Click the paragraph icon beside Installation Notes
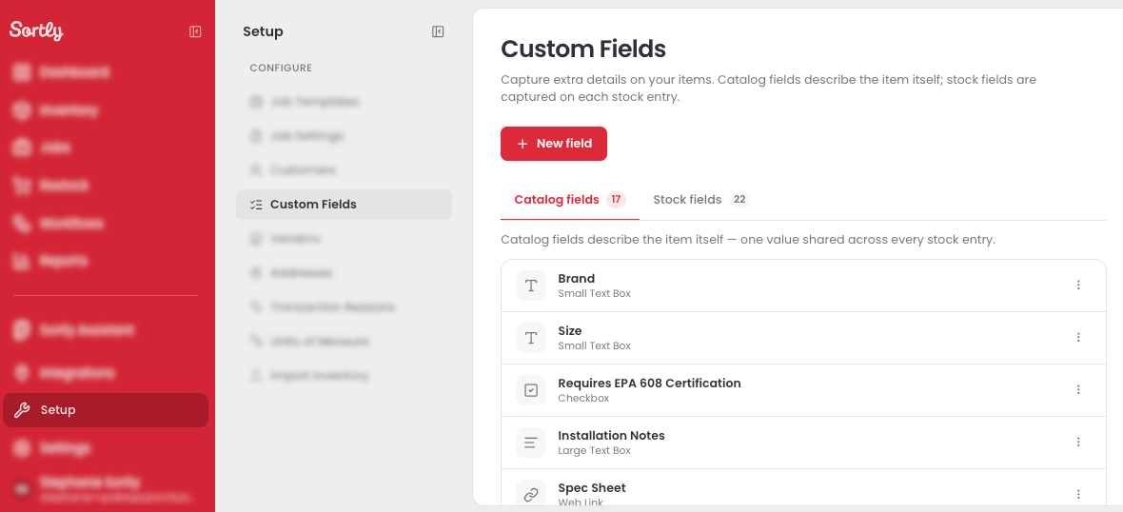The image size is (1123, 512). 531,443
